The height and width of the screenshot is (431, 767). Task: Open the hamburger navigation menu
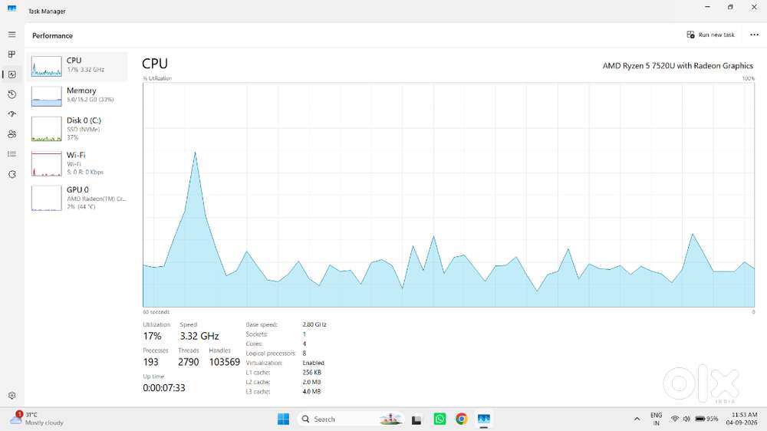(12, 35)
